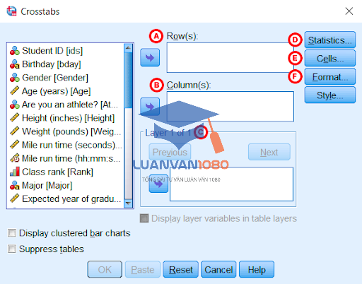Screen dimensions: 362x284
Task: Click the nominal icon beside Student ID
Action: (x=15, y=51)
